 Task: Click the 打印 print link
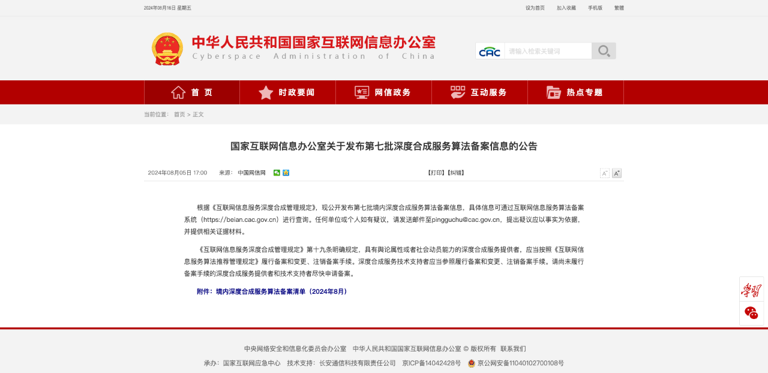coord(436,173)
